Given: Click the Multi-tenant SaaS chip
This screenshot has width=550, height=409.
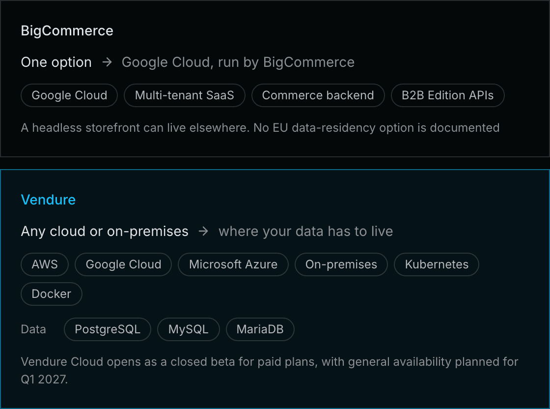Looking at the screenshot, I should (185, 95).
